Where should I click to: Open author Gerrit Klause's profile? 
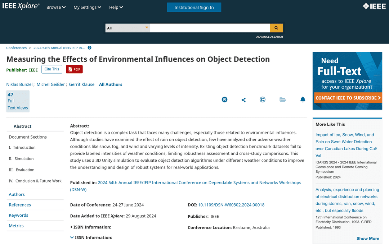[x=82, y=84]
